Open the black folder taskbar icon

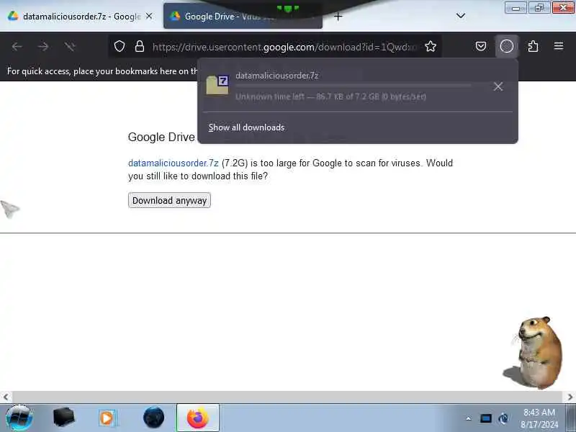point(63,418)
